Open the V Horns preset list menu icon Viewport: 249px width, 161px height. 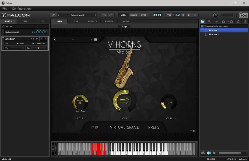[96, 40]
